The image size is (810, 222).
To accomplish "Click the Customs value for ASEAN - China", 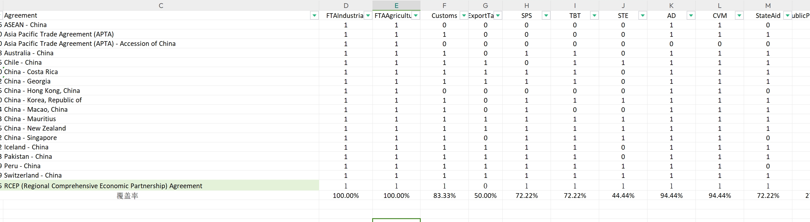I will [444, 25].
